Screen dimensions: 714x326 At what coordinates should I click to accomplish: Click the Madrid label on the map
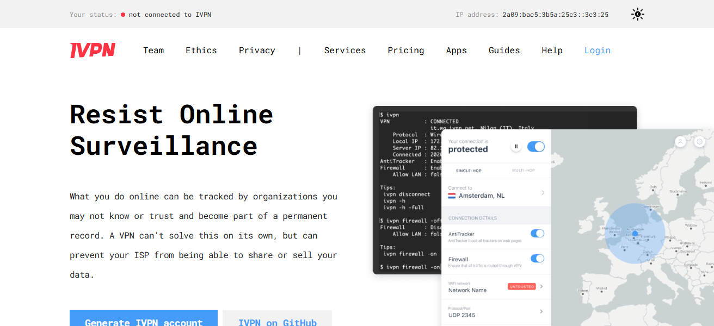[x=601, y=288]
